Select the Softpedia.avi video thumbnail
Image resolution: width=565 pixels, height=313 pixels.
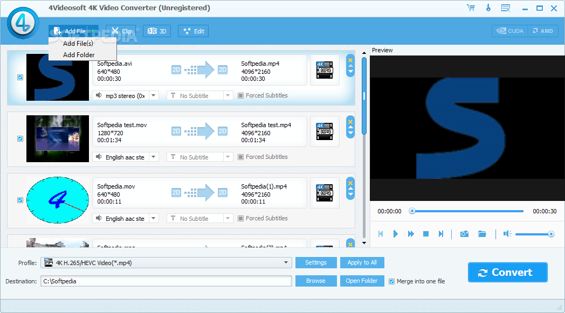point(58,77)
